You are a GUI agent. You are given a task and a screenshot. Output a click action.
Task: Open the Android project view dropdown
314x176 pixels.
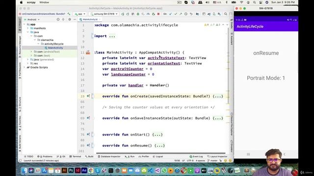(32, 20)
